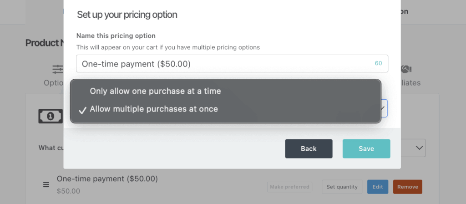
Task: Click the character counter showing 60
Action: coord(378,64)
